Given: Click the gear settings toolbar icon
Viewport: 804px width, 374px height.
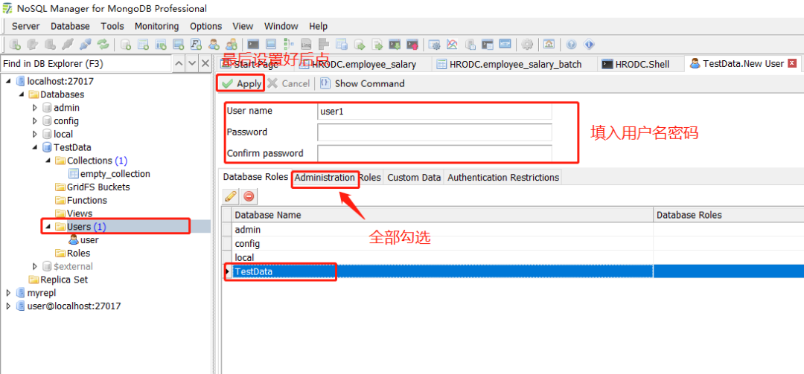Looking at the screenshot, I should 527,44.
